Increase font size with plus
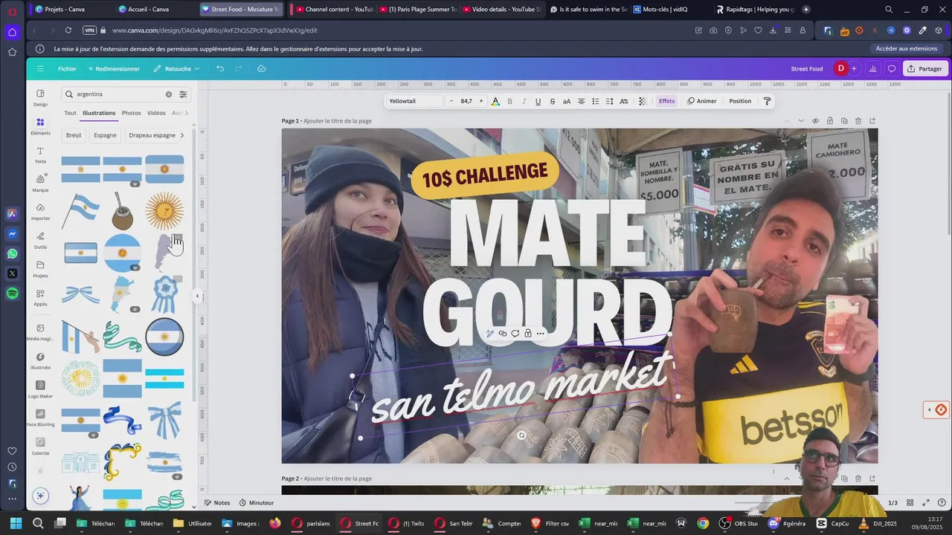952x535 pixels. click(480, 101)
